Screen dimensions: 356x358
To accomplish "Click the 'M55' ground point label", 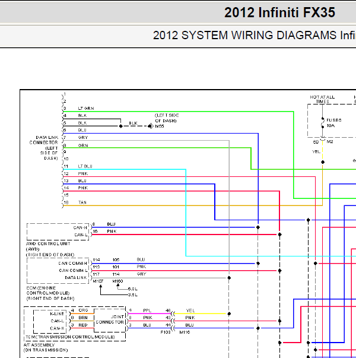I will click(159, 126).
